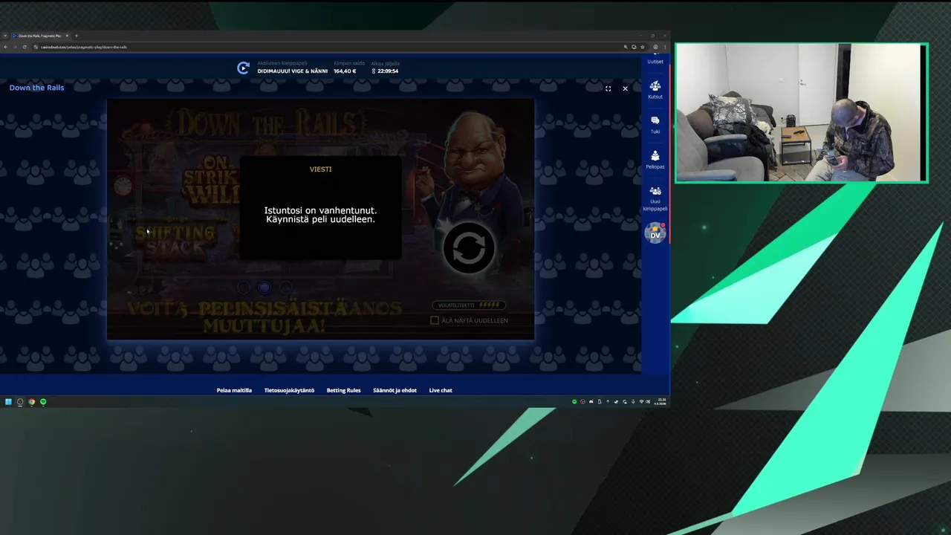Screen dimensions: 951x535
Task: Open the Uutiset sidebar item
Action: [655, 60]
